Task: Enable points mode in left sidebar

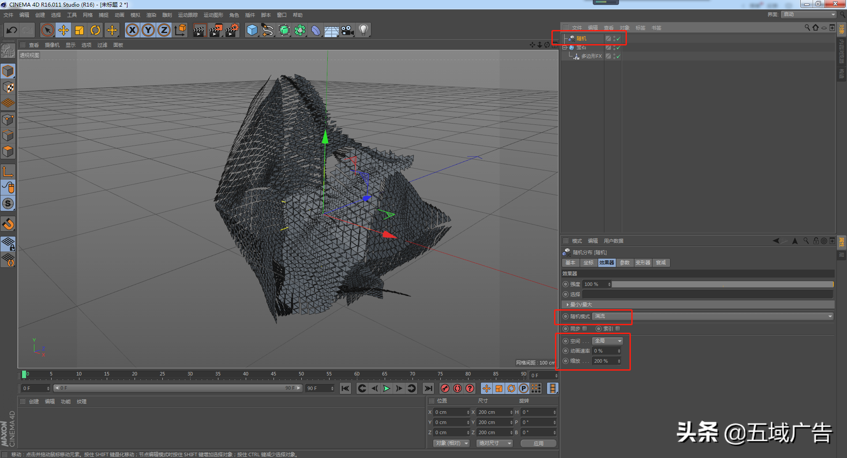Action: [8, 120]
